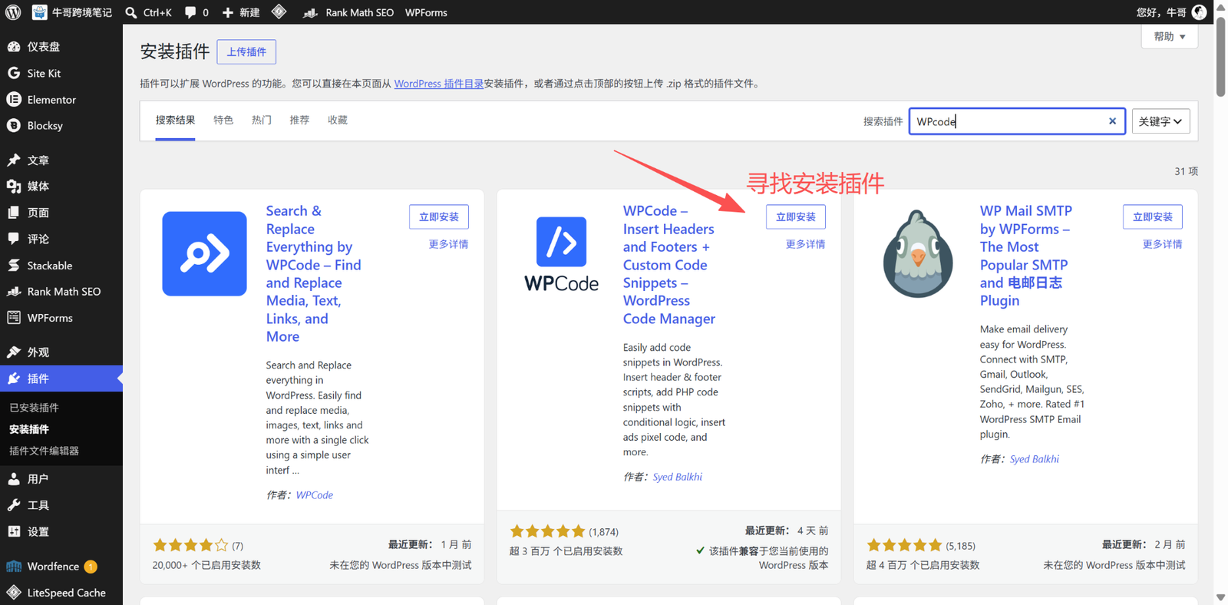Click the diamond icon in admin bar
The height and width of the screenshot is (605, 1228).
(279, 12)
